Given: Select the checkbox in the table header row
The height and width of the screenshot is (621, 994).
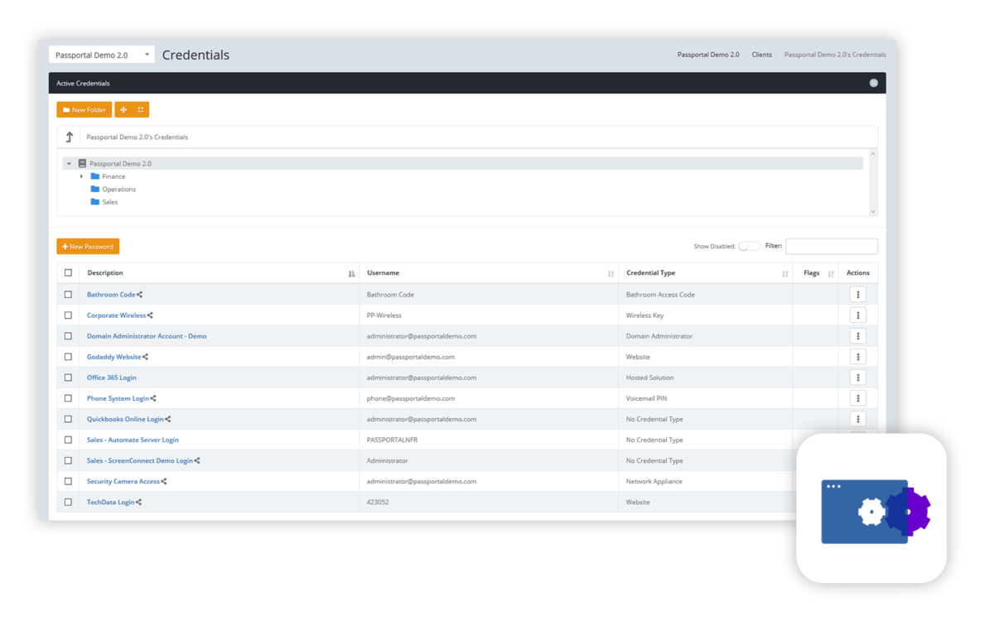Looking at the screenshot, I should pos(68,272).
